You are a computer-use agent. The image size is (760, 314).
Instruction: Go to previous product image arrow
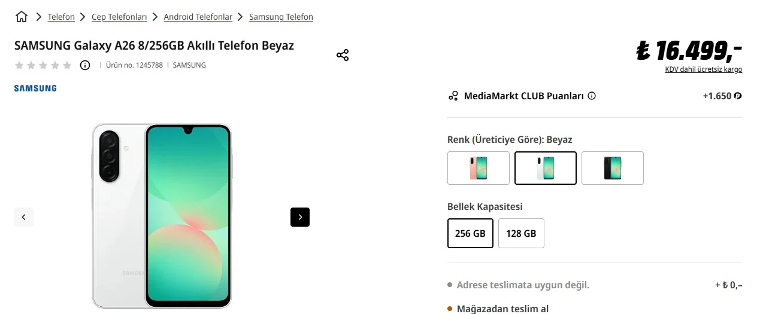coord(24,217)
